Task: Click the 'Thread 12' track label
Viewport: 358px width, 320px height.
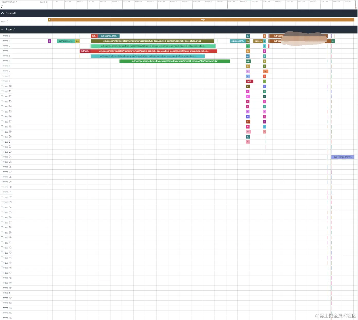Action: coord(6,97)
